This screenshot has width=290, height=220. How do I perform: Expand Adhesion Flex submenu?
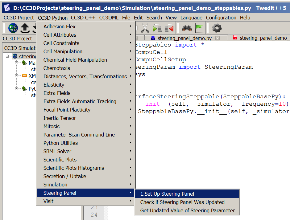[x=86, y=26]
